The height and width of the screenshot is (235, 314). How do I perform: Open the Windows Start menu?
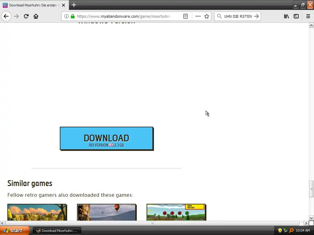[15, 231]
